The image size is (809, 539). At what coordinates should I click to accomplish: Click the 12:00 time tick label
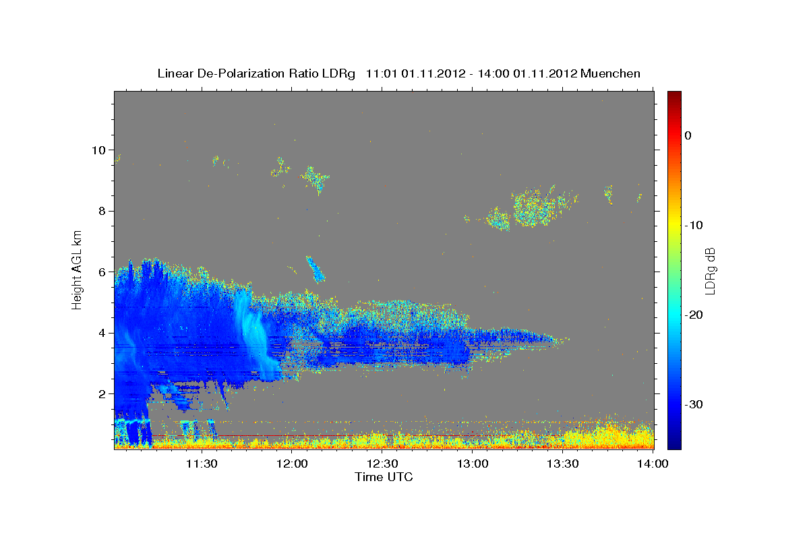tap(292, 464)
